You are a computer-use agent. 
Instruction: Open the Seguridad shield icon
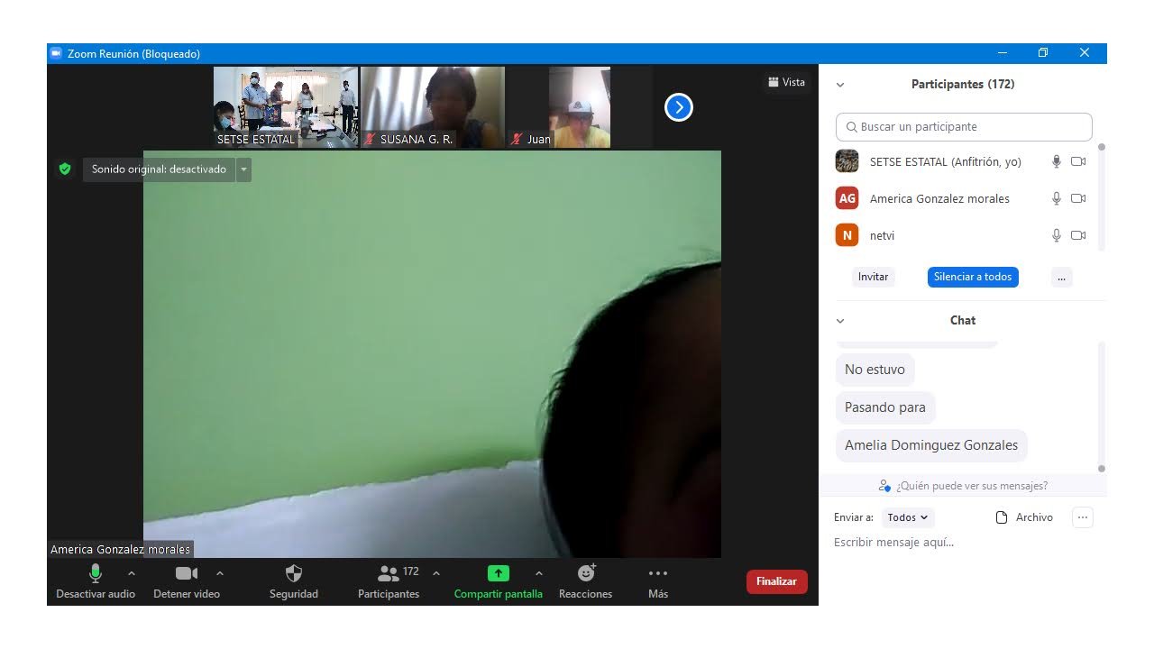coord(294,573)
